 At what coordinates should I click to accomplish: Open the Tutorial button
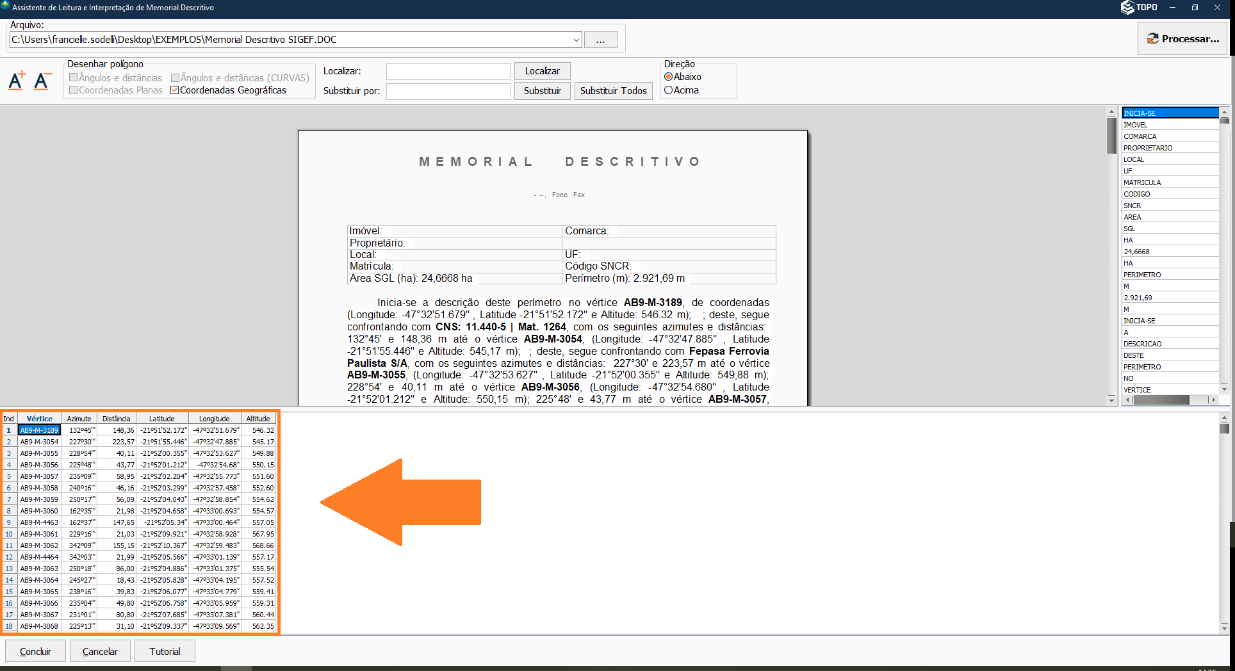[x=165, y=651]
